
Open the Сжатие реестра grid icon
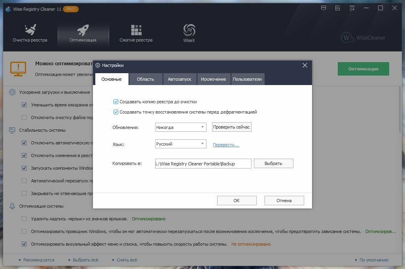coord(136,30)
